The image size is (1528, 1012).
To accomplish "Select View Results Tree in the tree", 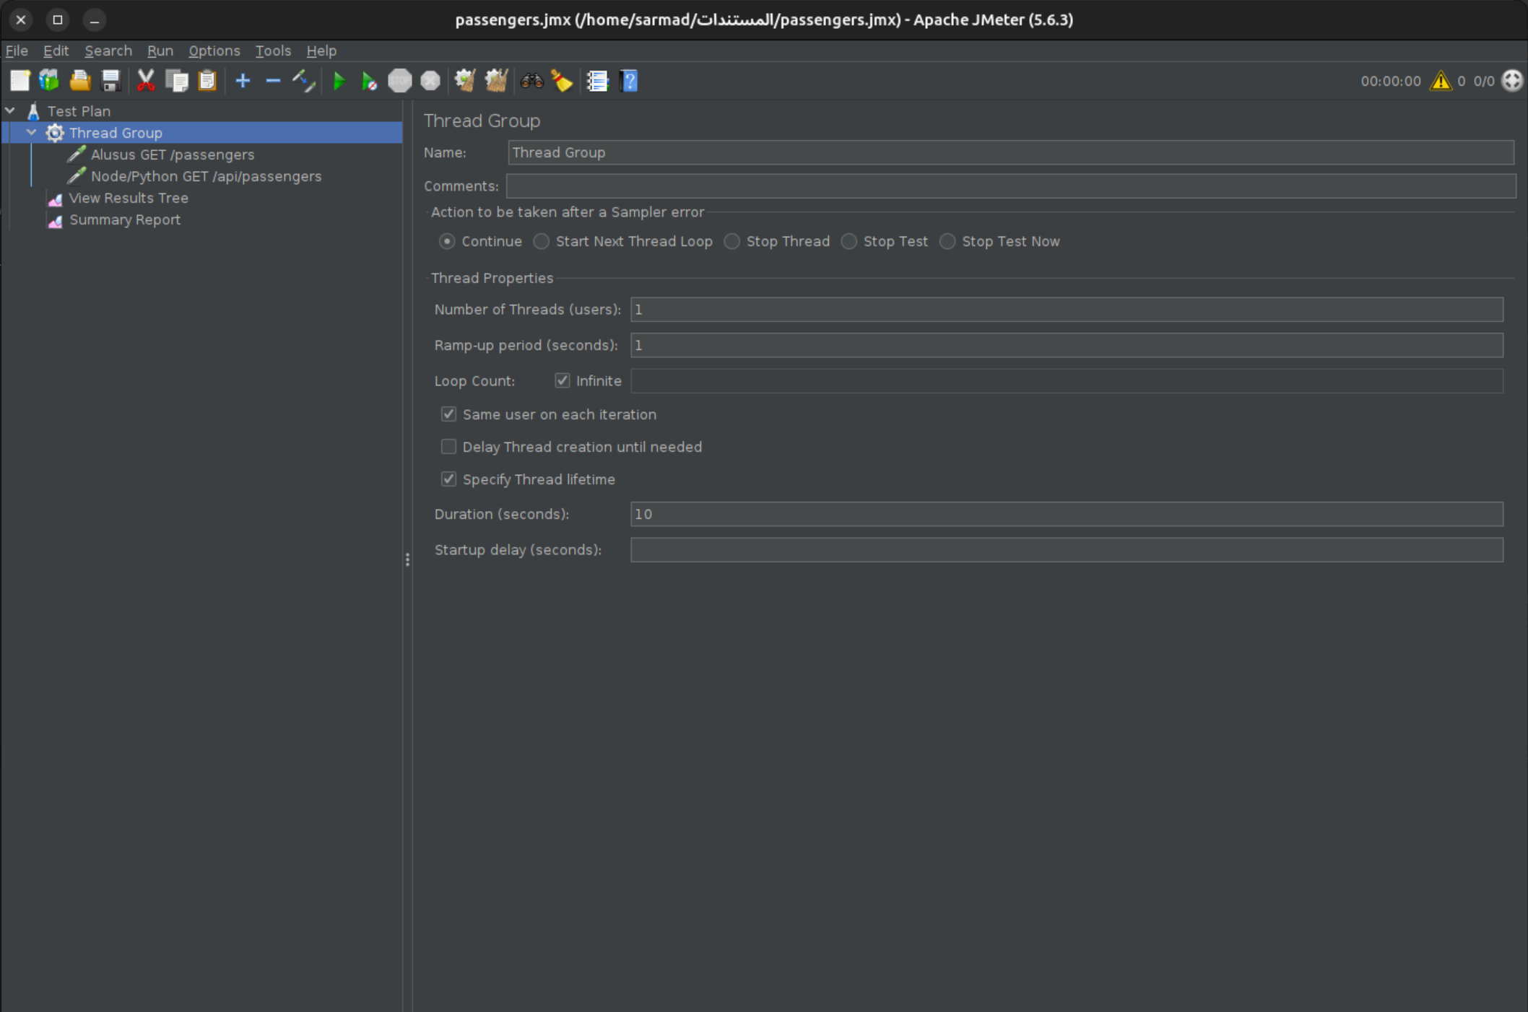I will 129,198.
